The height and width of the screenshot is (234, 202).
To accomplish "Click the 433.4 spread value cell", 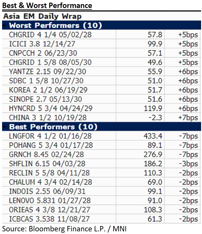I will pos(154,136).
